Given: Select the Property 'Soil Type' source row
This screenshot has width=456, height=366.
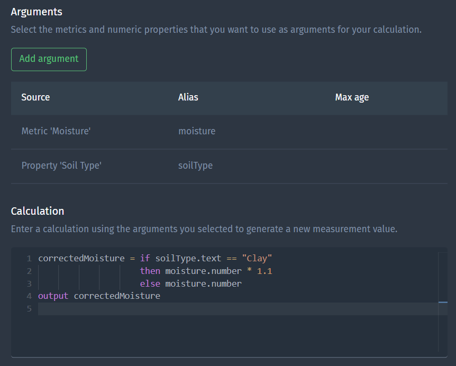Looking at the screenshot, I should click(61, 166).
